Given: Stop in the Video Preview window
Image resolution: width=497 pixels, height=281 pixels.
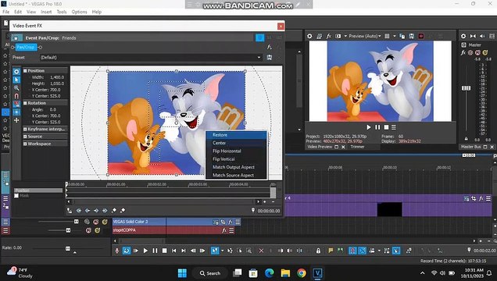Looking at the screenshot, I should (386, 127).
